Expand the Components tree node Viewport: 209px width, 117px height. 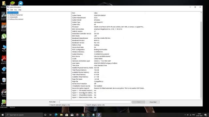coord(8,17)
